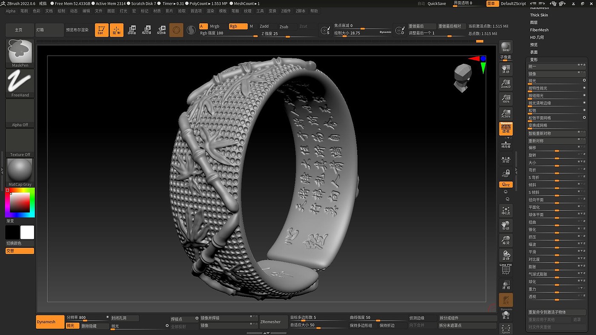Toggle the Rgb channel button
Viewport: 596px width, 335px height.
238,26
